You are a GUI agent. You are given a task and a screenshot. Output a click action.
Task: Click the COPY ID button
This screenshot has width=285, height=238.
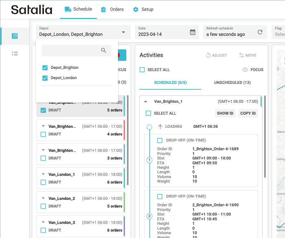point(248,113)
